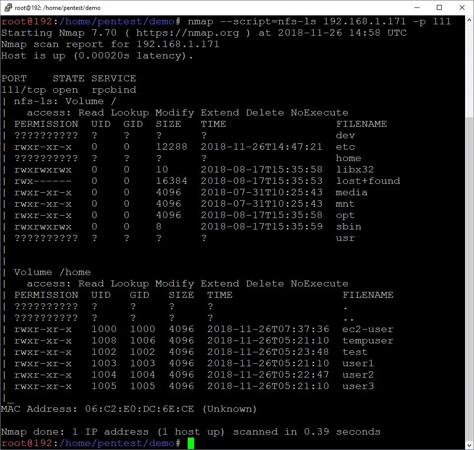
Task: Click the green terminal cursor block
Action: click(191, 444)
